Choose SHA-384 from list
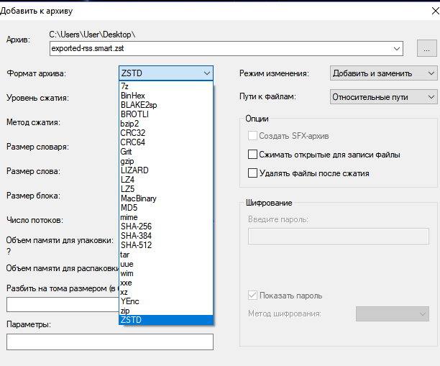 (166, 236)
